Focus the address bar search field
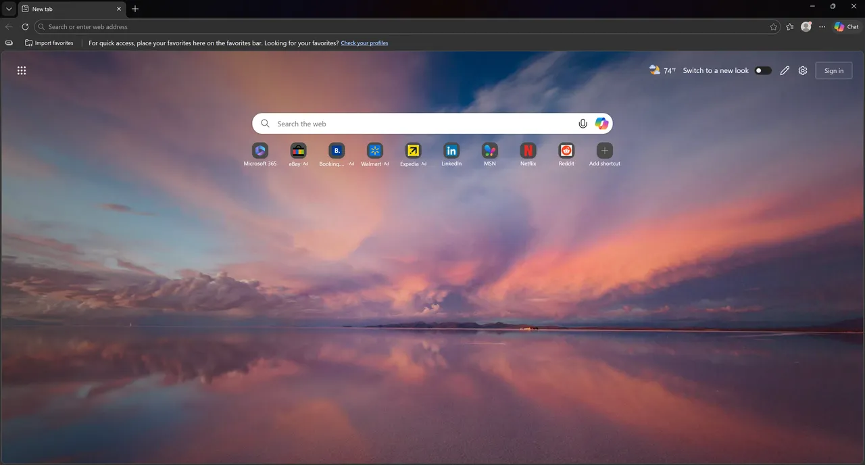The width and height of the screenshot is (865, 465). coord(408,27)
